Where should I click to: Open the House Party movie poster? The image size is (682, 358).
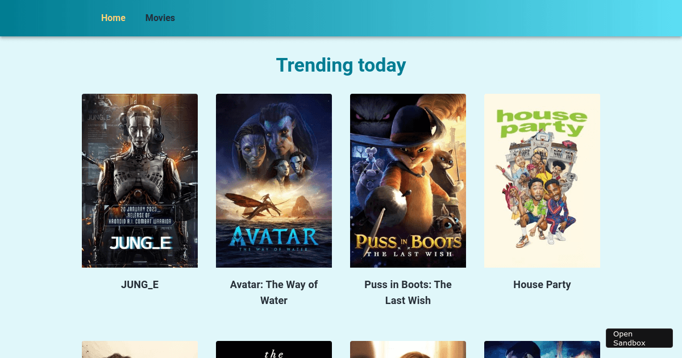(542, 181)
